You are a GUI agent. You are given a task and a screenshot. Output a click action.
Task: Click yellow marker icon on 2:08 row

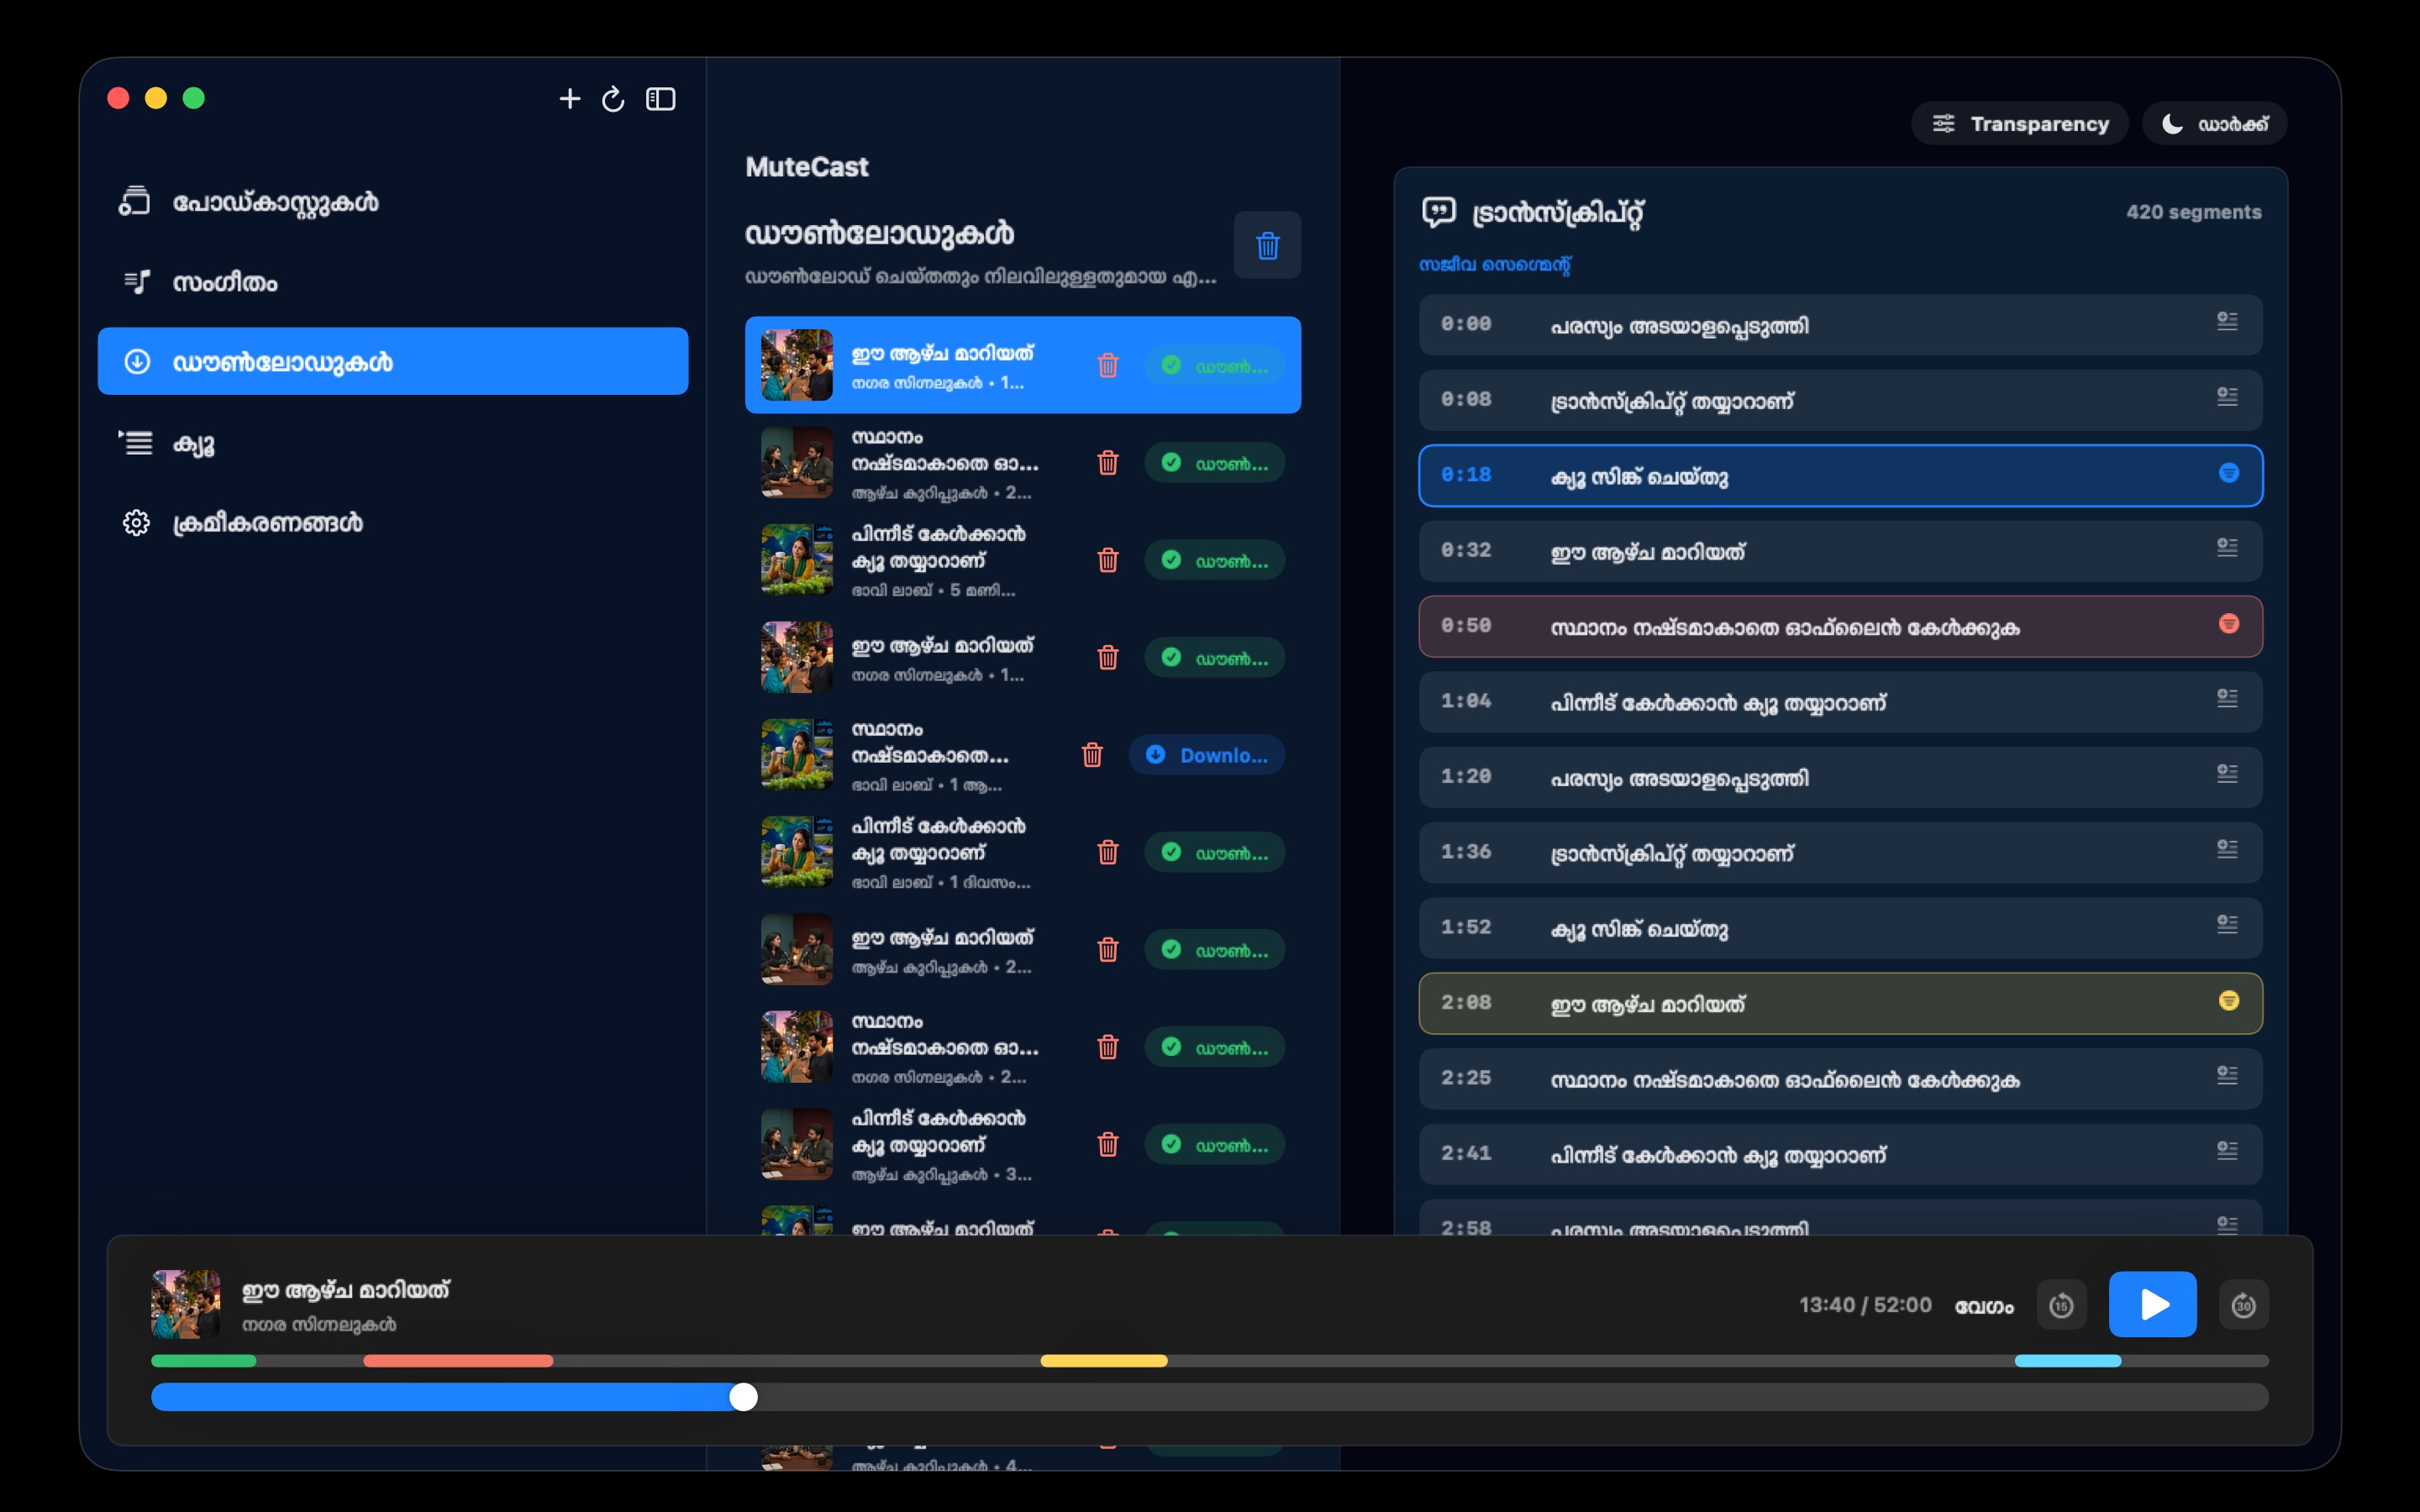click(2229, 1001)
